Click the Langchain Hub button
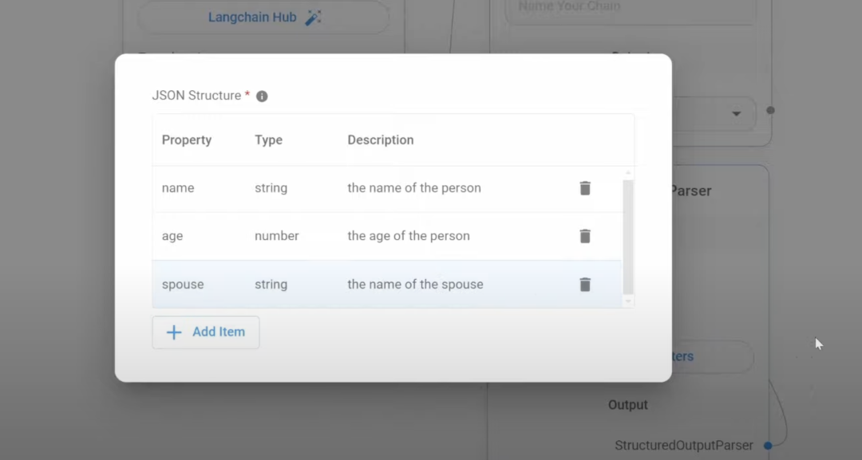This screenshot has width=862, height=460. pyautogui.click(x=264, y=17)
